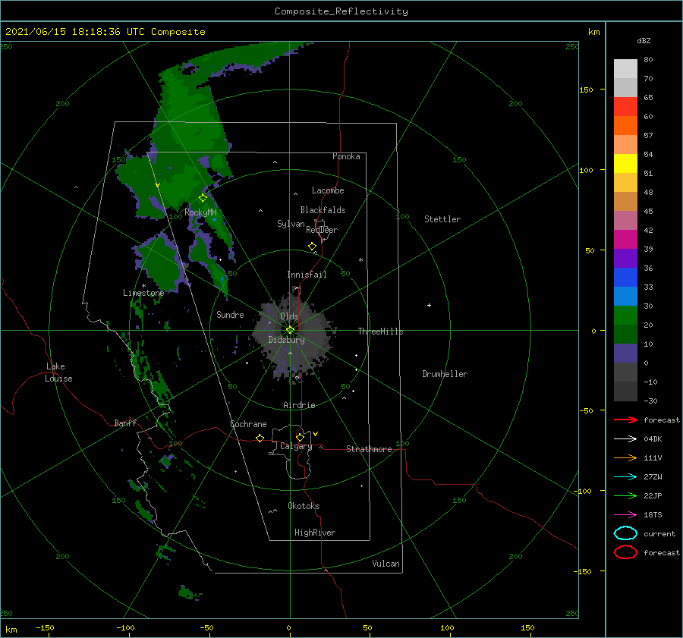Select the dark green 10-20 dBZ swatch
The width and height of the screenshot is (683, 638).
pos(625,335)
